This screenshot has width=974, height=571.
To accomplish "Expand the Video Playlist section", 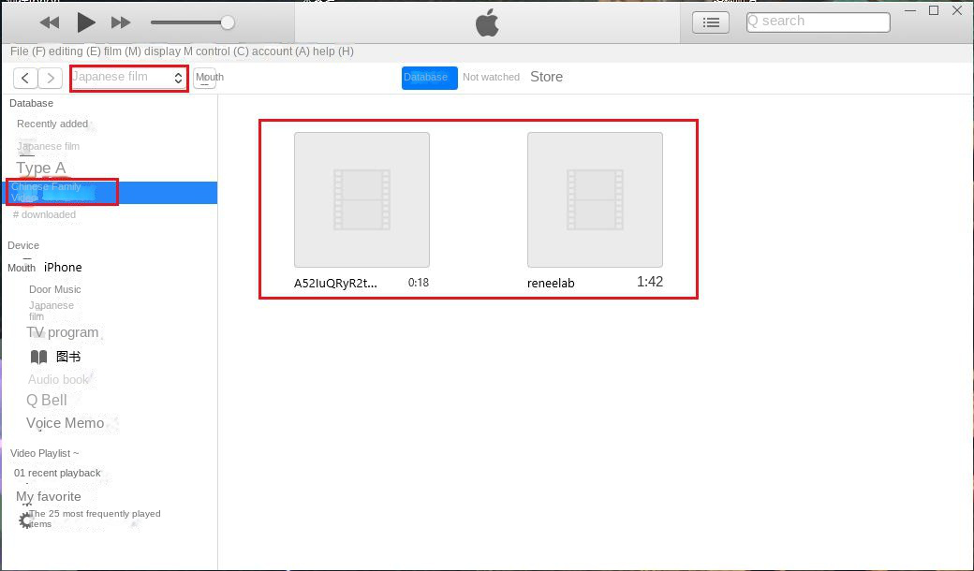I will [x=43, y=453].
